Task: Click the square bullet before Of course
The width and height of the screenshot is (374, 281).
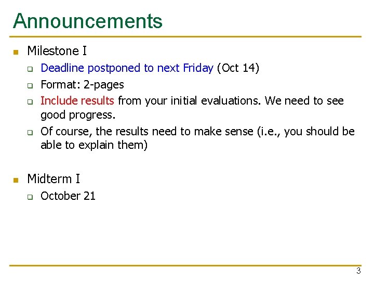Action: tap(30, 132)
